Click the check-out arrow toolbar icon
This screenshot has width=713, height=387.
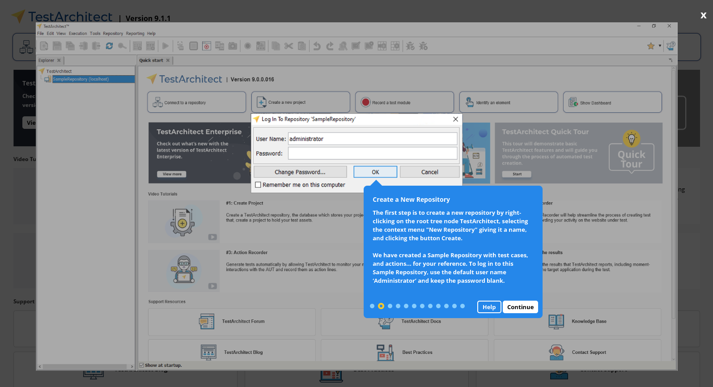(96, 46)
